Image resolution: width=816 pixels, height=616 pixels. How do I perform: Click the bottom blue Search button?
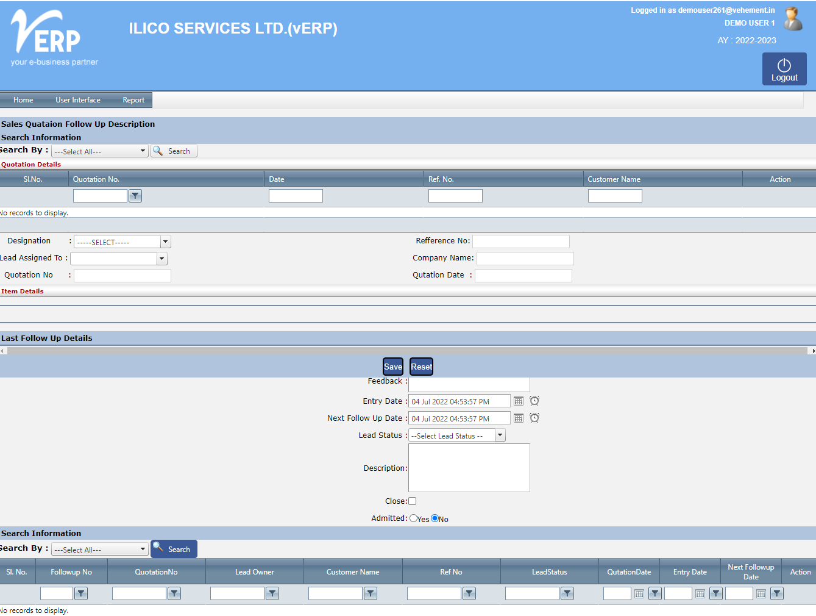174,549
